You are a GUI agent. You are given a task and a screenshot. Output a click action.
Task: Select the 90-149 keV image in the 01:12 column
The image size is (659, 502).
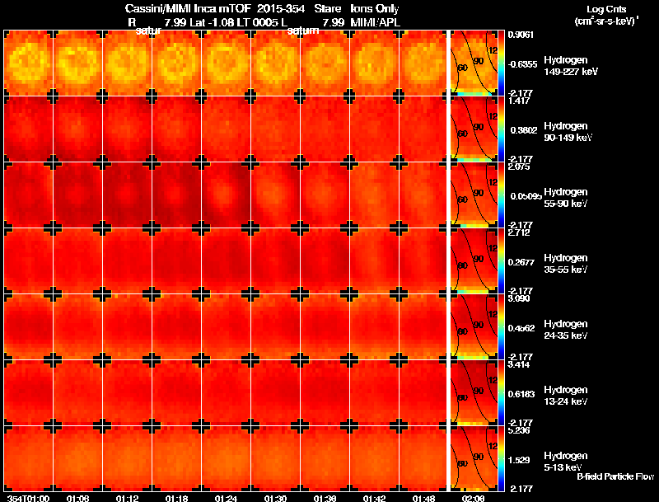point(128,129)
